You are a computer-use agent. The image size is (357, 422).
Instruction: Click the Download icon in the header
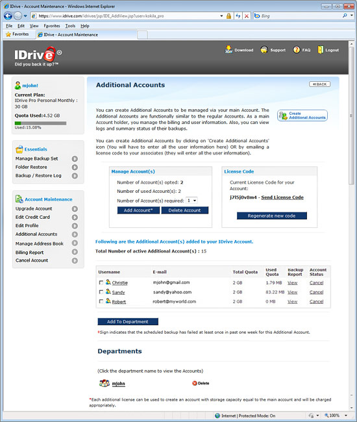pos(228,49)
